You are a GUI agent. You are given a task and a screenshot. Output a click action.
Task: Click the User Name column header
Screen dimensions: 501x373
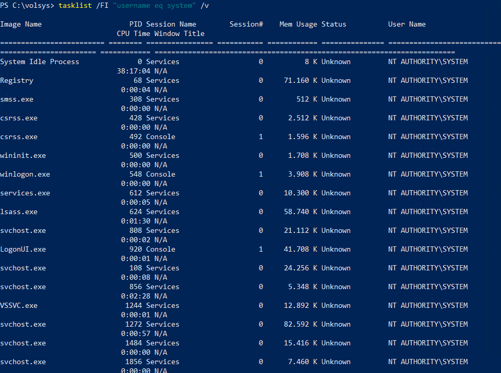[x=407, y=24]
